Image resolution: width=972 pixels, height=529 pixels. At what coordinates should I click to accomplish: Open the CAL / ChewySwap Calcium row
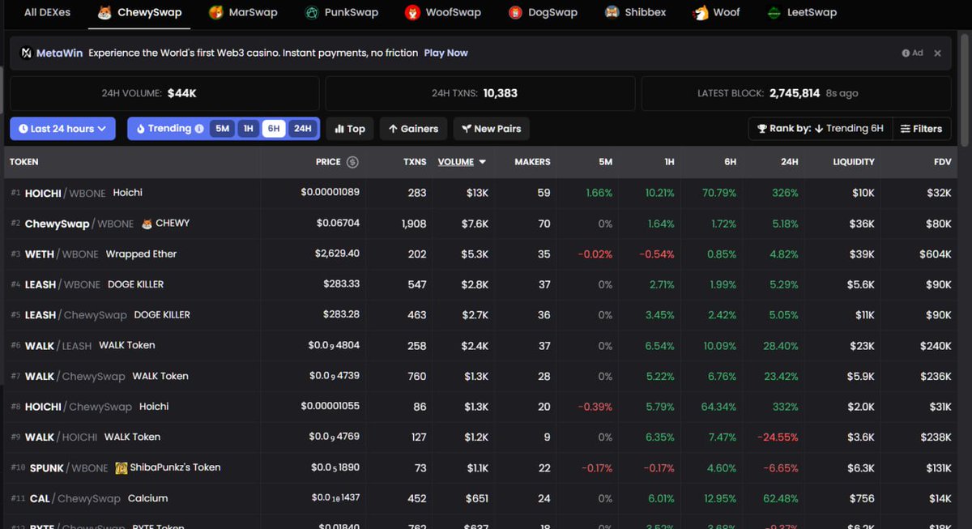(x=483, y=498)
